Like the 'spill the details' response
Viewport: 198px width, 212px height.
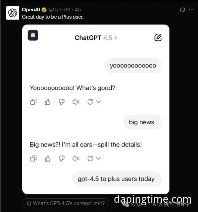pos(48,159)
